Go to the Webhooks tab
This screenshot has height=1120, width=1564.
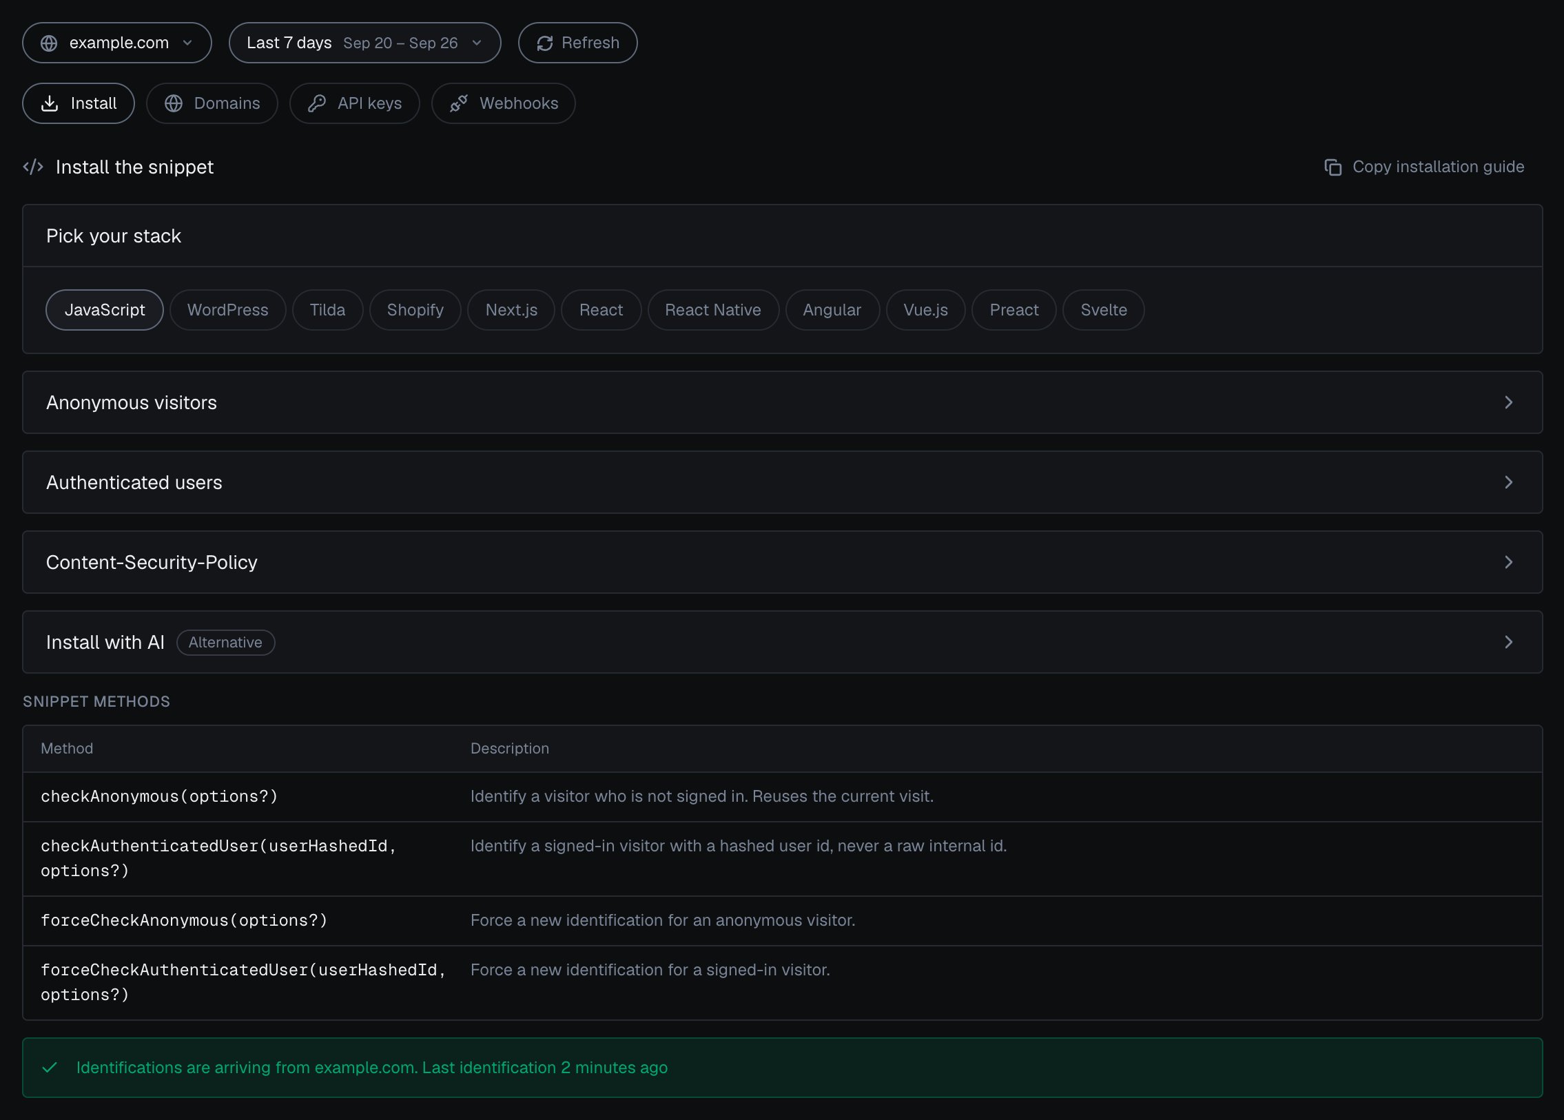click(504, 103)
